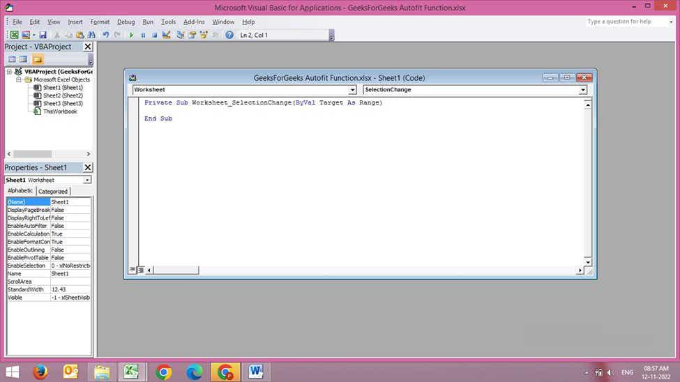This screenshot has height=382, width=680.
Task: Open the Help menu
Action: (248, 22)
